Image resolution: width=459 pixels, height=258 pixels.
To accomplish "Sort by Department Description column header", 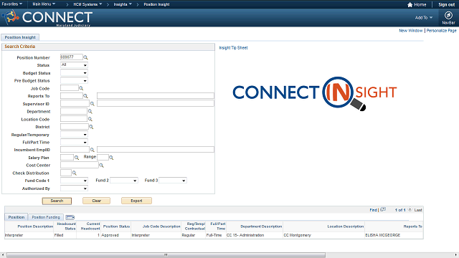I will coord(261,226).
